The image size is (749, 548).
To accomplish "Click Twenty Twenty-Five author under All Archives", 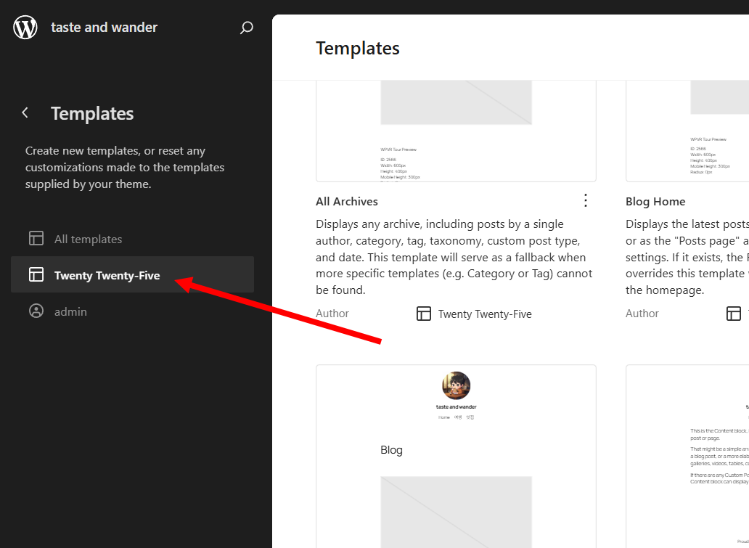I will click(485, 314).
